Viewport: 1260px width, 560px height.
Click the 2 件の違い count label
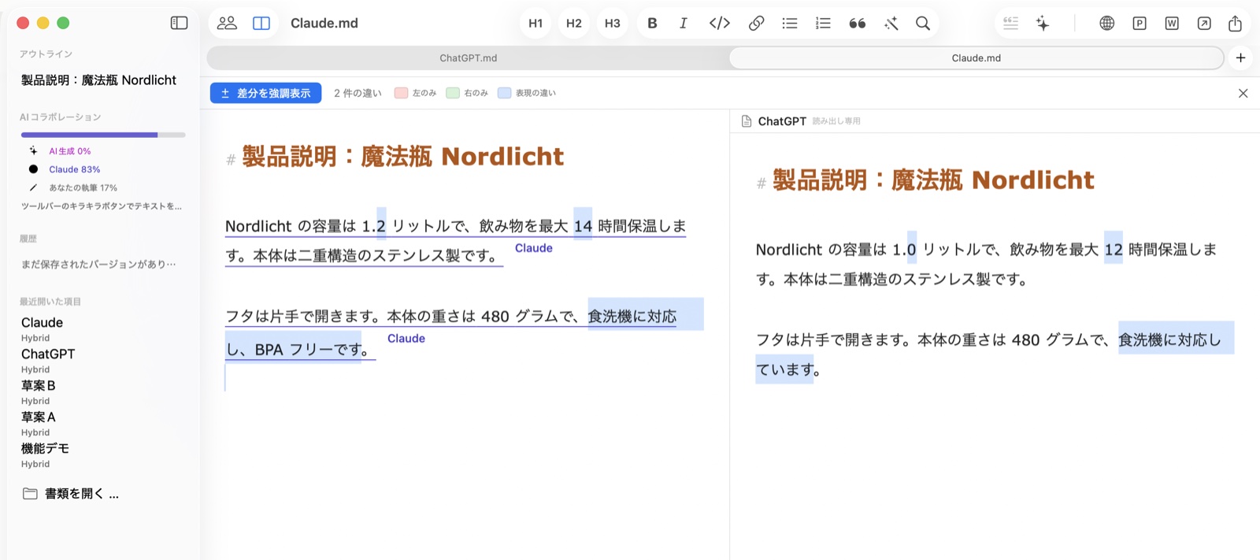pos(358,93)
